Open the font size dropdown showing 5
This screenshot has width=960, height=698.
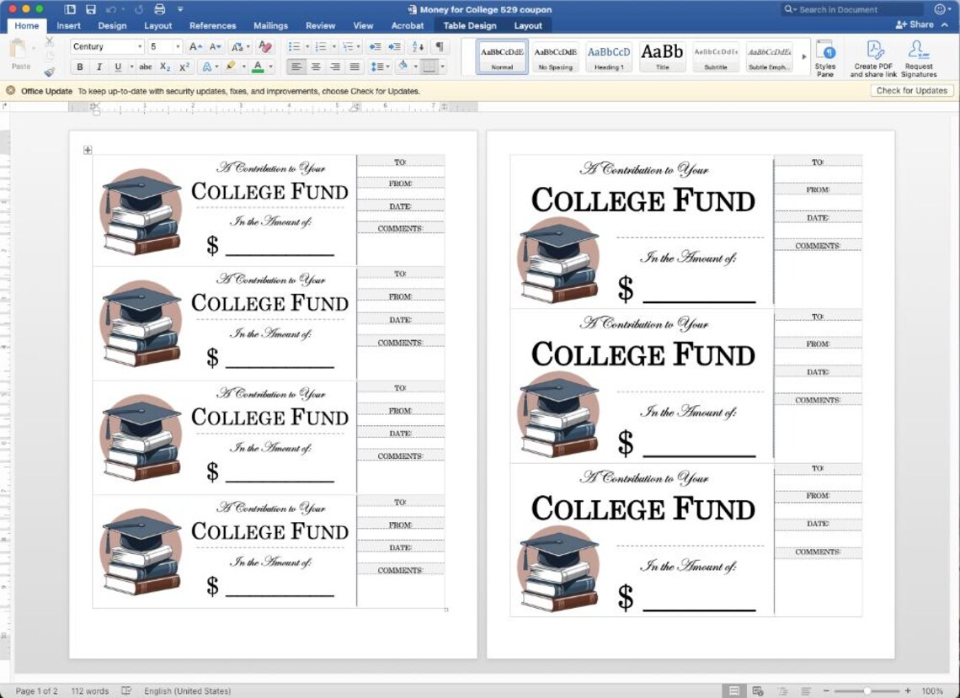click(178, 46)
